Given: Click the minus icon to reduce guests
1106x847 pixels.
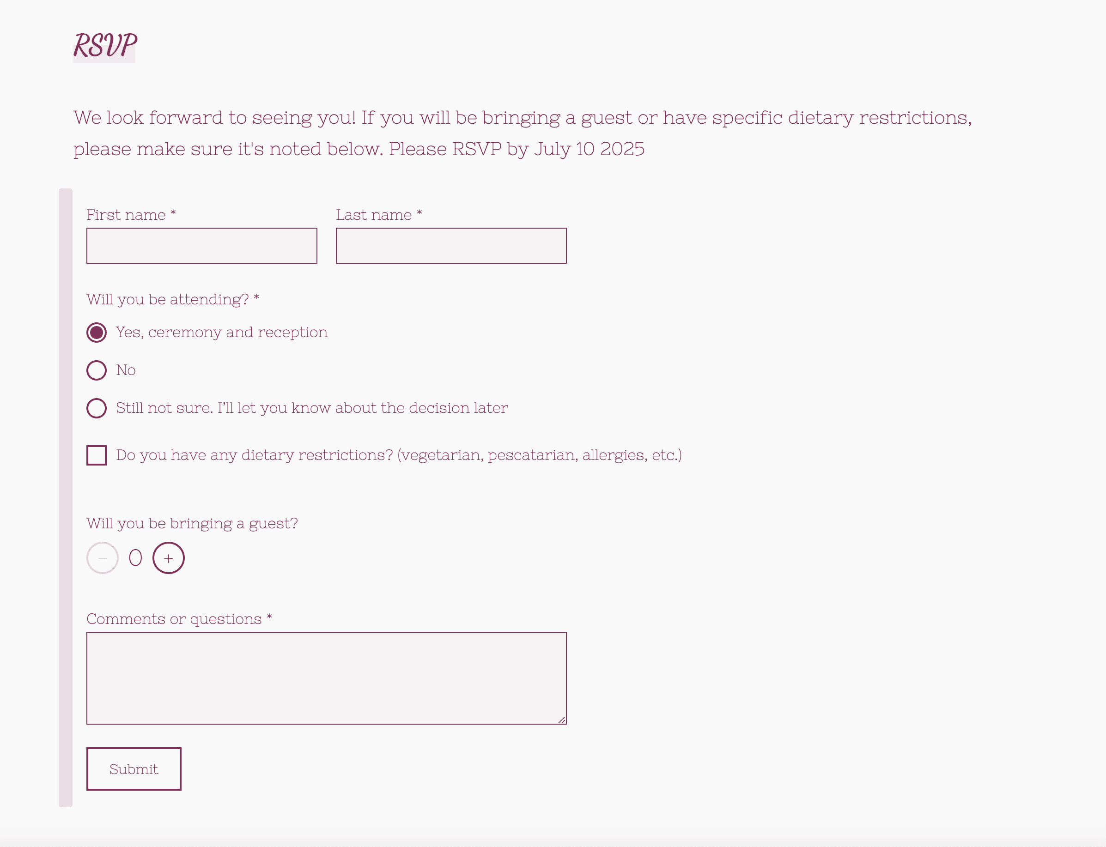Looking at the screenshot, I should click(103, 558).
